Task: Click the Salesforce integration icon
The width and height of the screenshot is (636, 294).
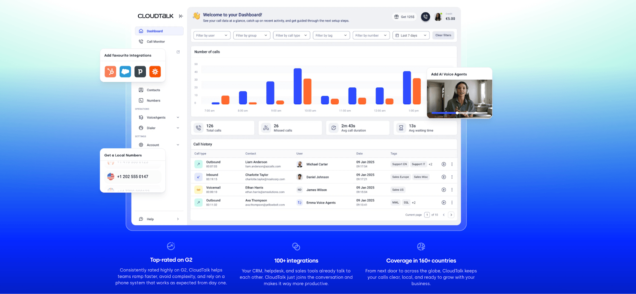Action: (x=125, y=71)
